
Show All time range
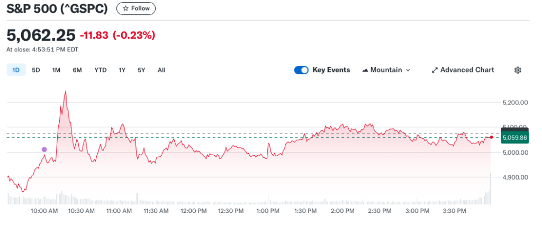tap(161, 70)
